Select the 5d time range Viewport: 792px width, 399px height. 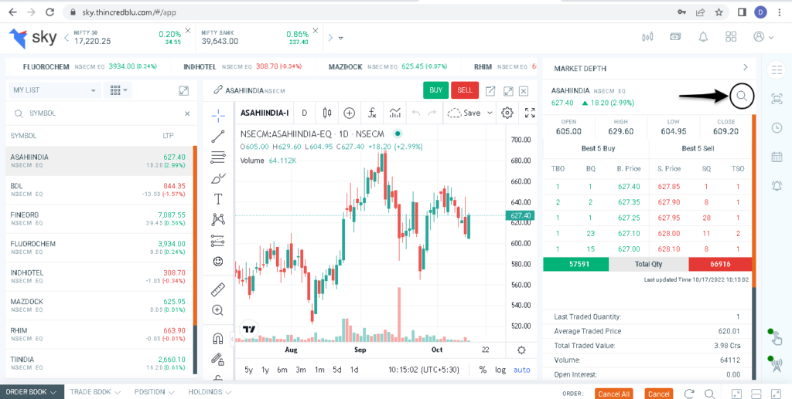[337, 370]
